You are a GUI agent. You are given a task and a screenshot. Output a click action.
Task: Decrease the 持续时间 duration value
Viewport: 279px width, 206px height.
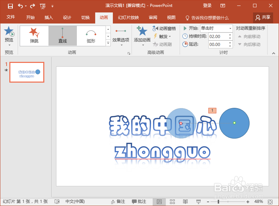coord(230,38)
